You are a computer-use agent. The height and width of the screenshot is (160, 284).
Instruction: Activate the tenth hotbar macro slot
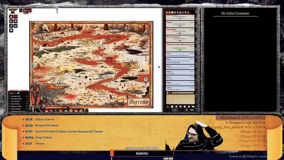coord(82,111)
